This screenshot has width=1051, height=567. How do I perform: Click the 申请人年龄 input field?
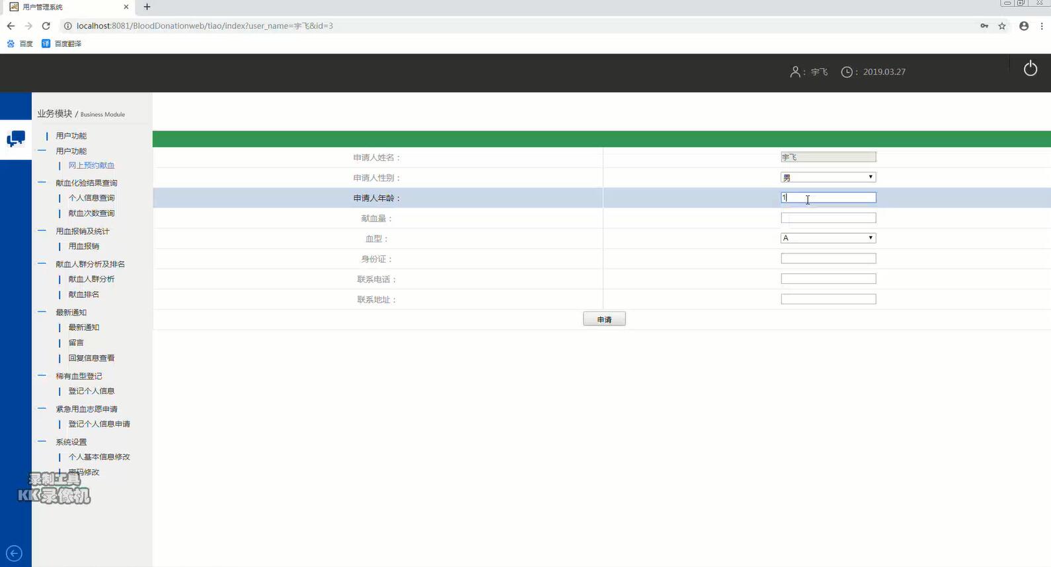[x=828, y=197]
